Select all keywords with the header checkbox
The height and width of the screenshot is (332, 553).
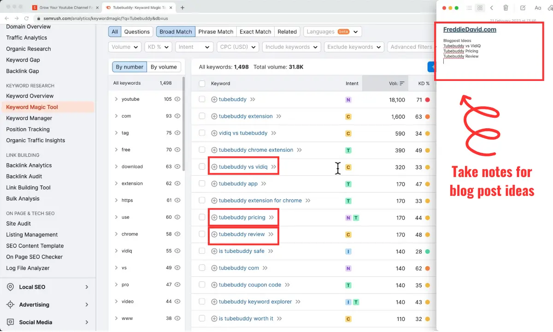point(201,83)
